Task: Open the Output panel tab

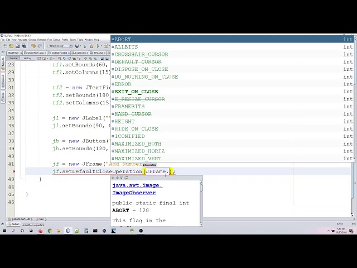Action: (x=13, y=224)
